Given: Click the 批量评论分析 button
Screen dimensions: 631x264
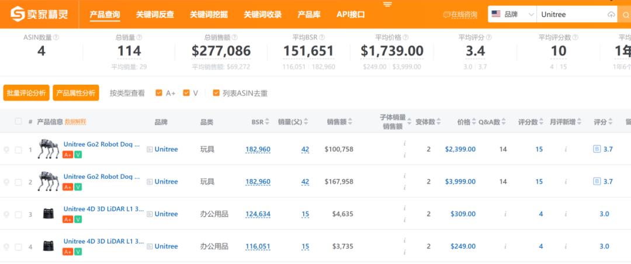Looking at the screenshot, I should [x=26, y=93].
